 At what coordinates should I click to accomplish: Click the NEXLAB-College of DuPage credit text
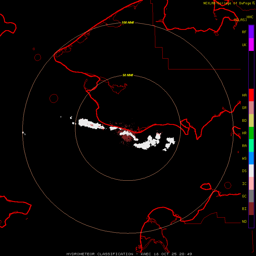[x=227, y=3]
